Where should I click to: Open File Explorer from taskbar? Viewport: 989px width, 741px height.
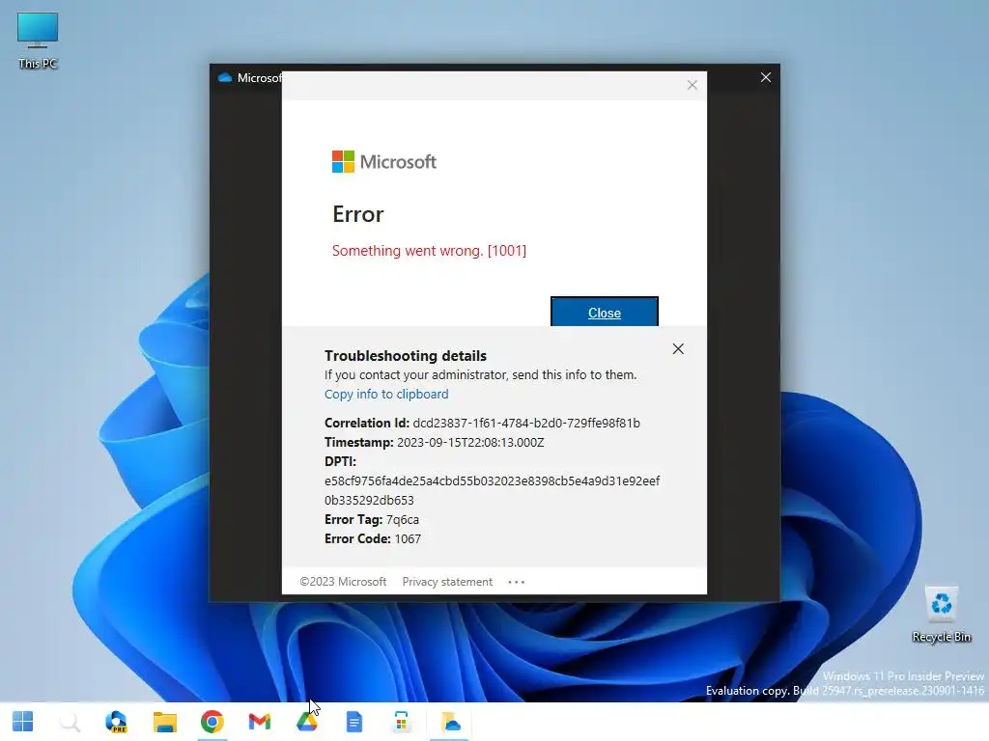[x=164, y=722]
